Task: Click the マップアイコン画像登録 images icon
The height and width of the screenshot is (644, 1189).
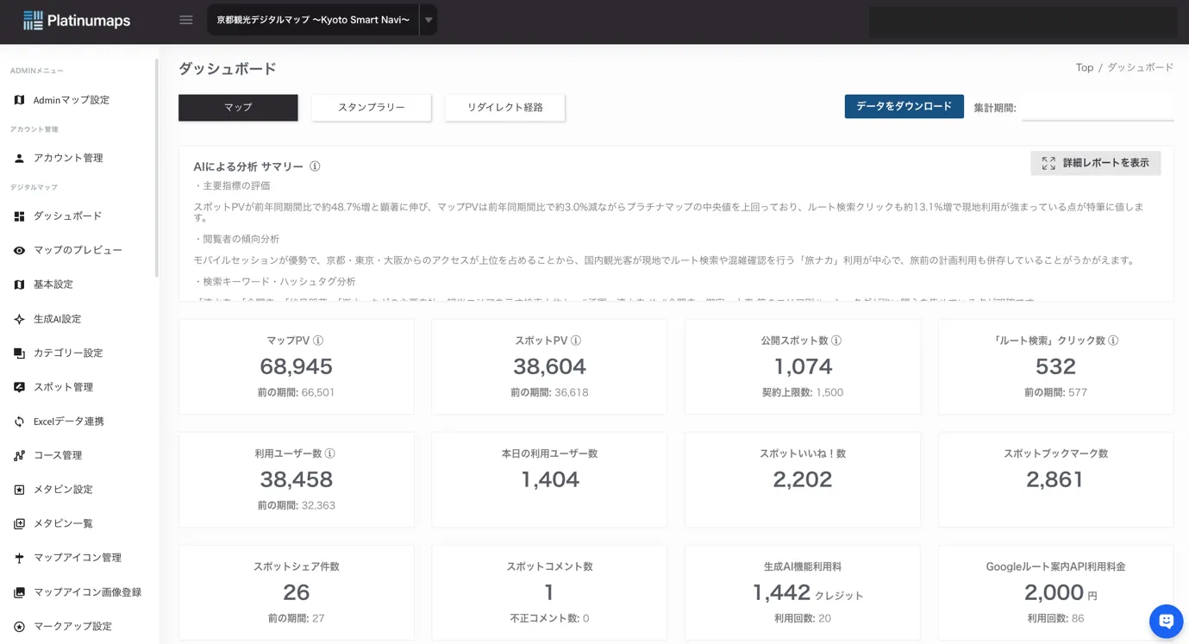Action: click(19, 592)
